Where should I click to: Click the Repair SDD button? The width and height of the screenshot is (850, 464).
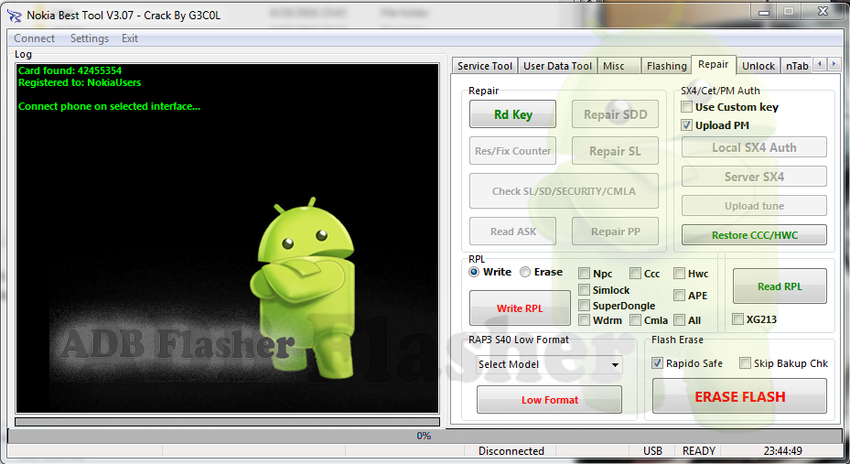[x=615, y=114]
